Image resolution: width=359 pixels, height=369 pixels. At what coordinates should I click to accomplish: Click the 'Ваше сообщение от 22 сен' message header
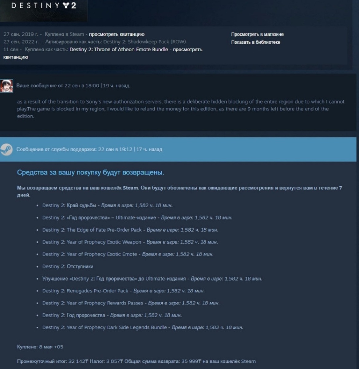click(x=73, y=86)
